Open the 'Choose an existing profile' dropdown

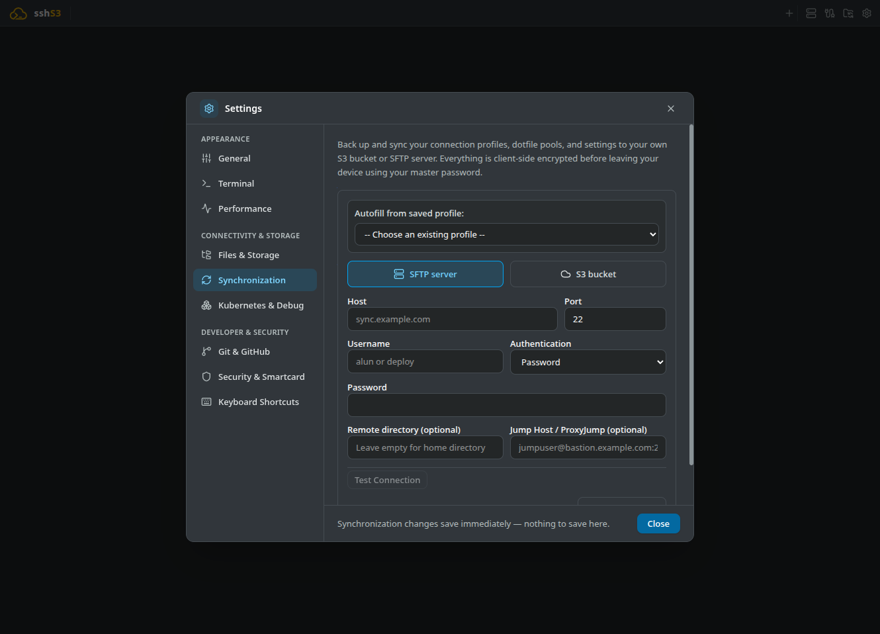click(x=507, y=234)
